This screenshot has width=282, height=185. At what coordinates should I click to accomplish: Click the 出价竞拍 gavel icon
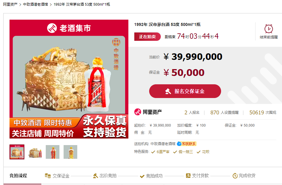(x=95, y=176)
